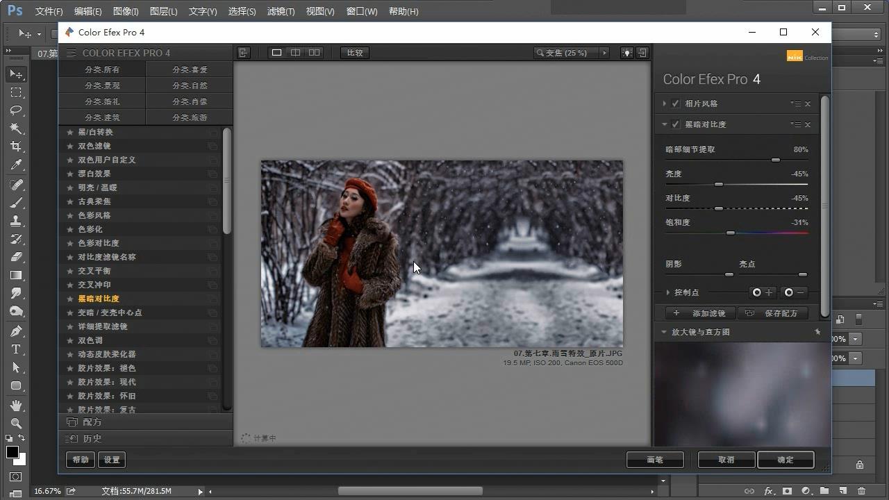Select the Gradient tool
The height and width of the screenshot is (500, 889).
tap(15, 275)
